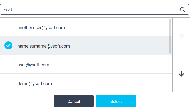
Task: Click the 'ysoft' text in search box
Action: tap(8, 9)
